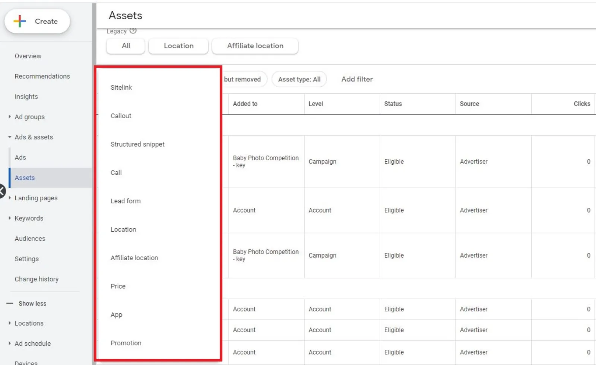This screenshot has width=596, height=365.
Task: Select the Location legacy filter button
Action: pos(178,46)
